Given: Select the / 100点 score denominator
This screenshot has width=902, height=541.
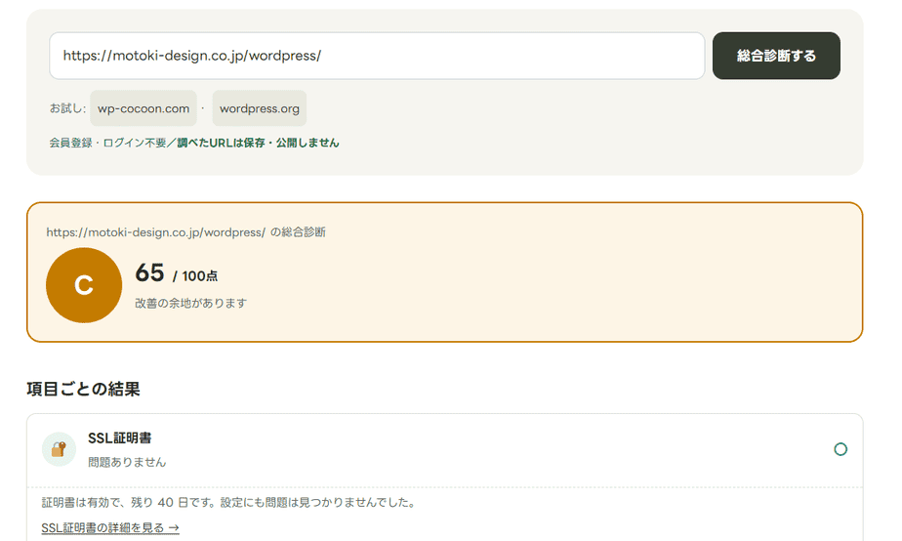Looking at the screenshot, I should tap(195, 276).
